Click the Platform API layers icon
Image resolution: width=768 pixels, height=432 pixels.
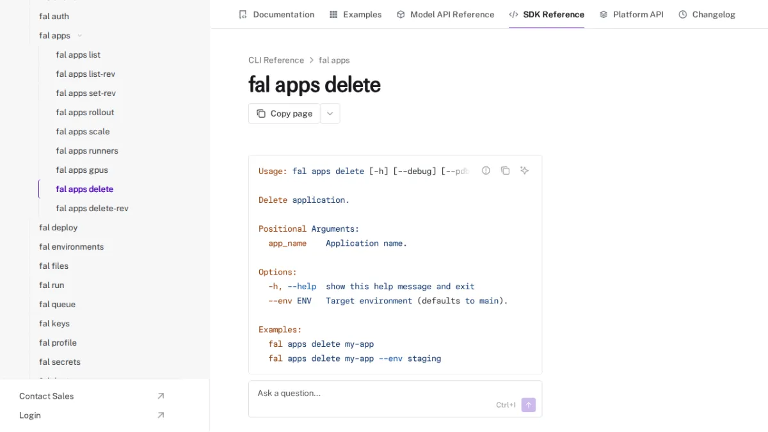point(604,14)
